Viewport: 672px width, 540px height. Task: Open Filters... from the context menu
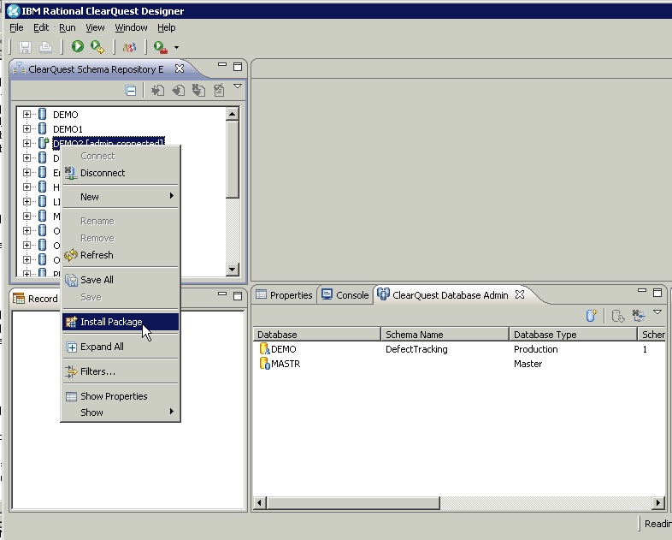[121, 371]
